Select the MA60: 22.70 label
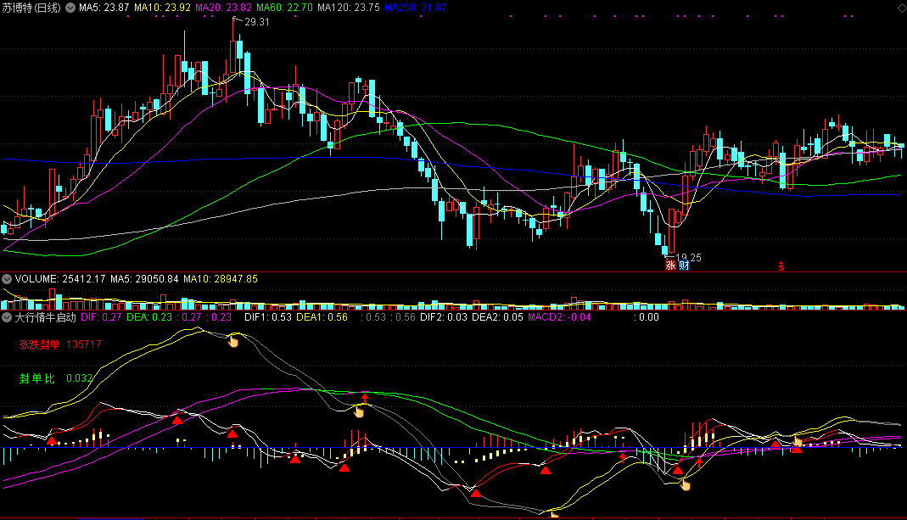 284,8
